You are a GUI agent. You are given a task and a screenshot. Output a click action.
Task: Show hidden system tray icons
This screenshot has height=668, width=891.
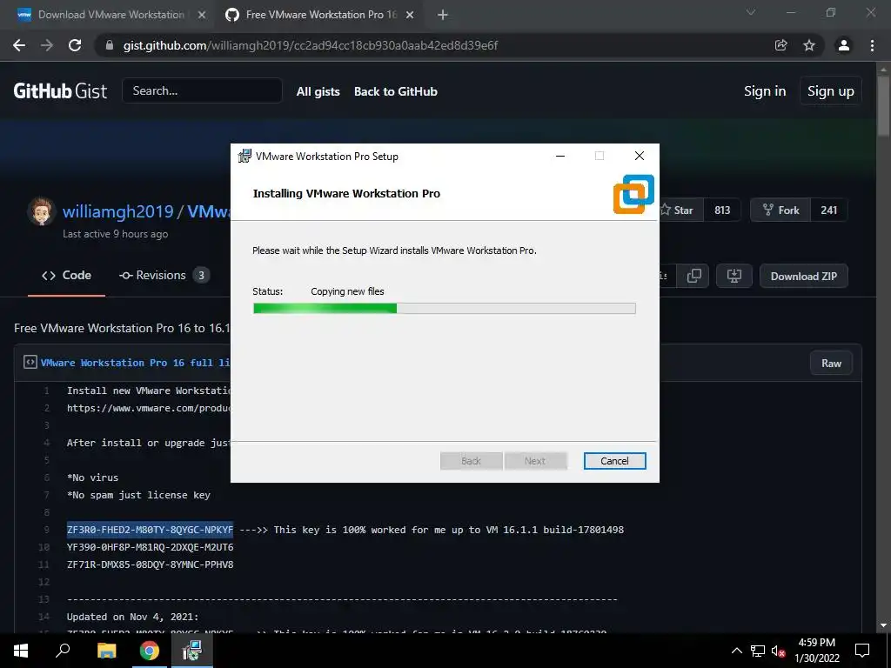click(736, 651)
